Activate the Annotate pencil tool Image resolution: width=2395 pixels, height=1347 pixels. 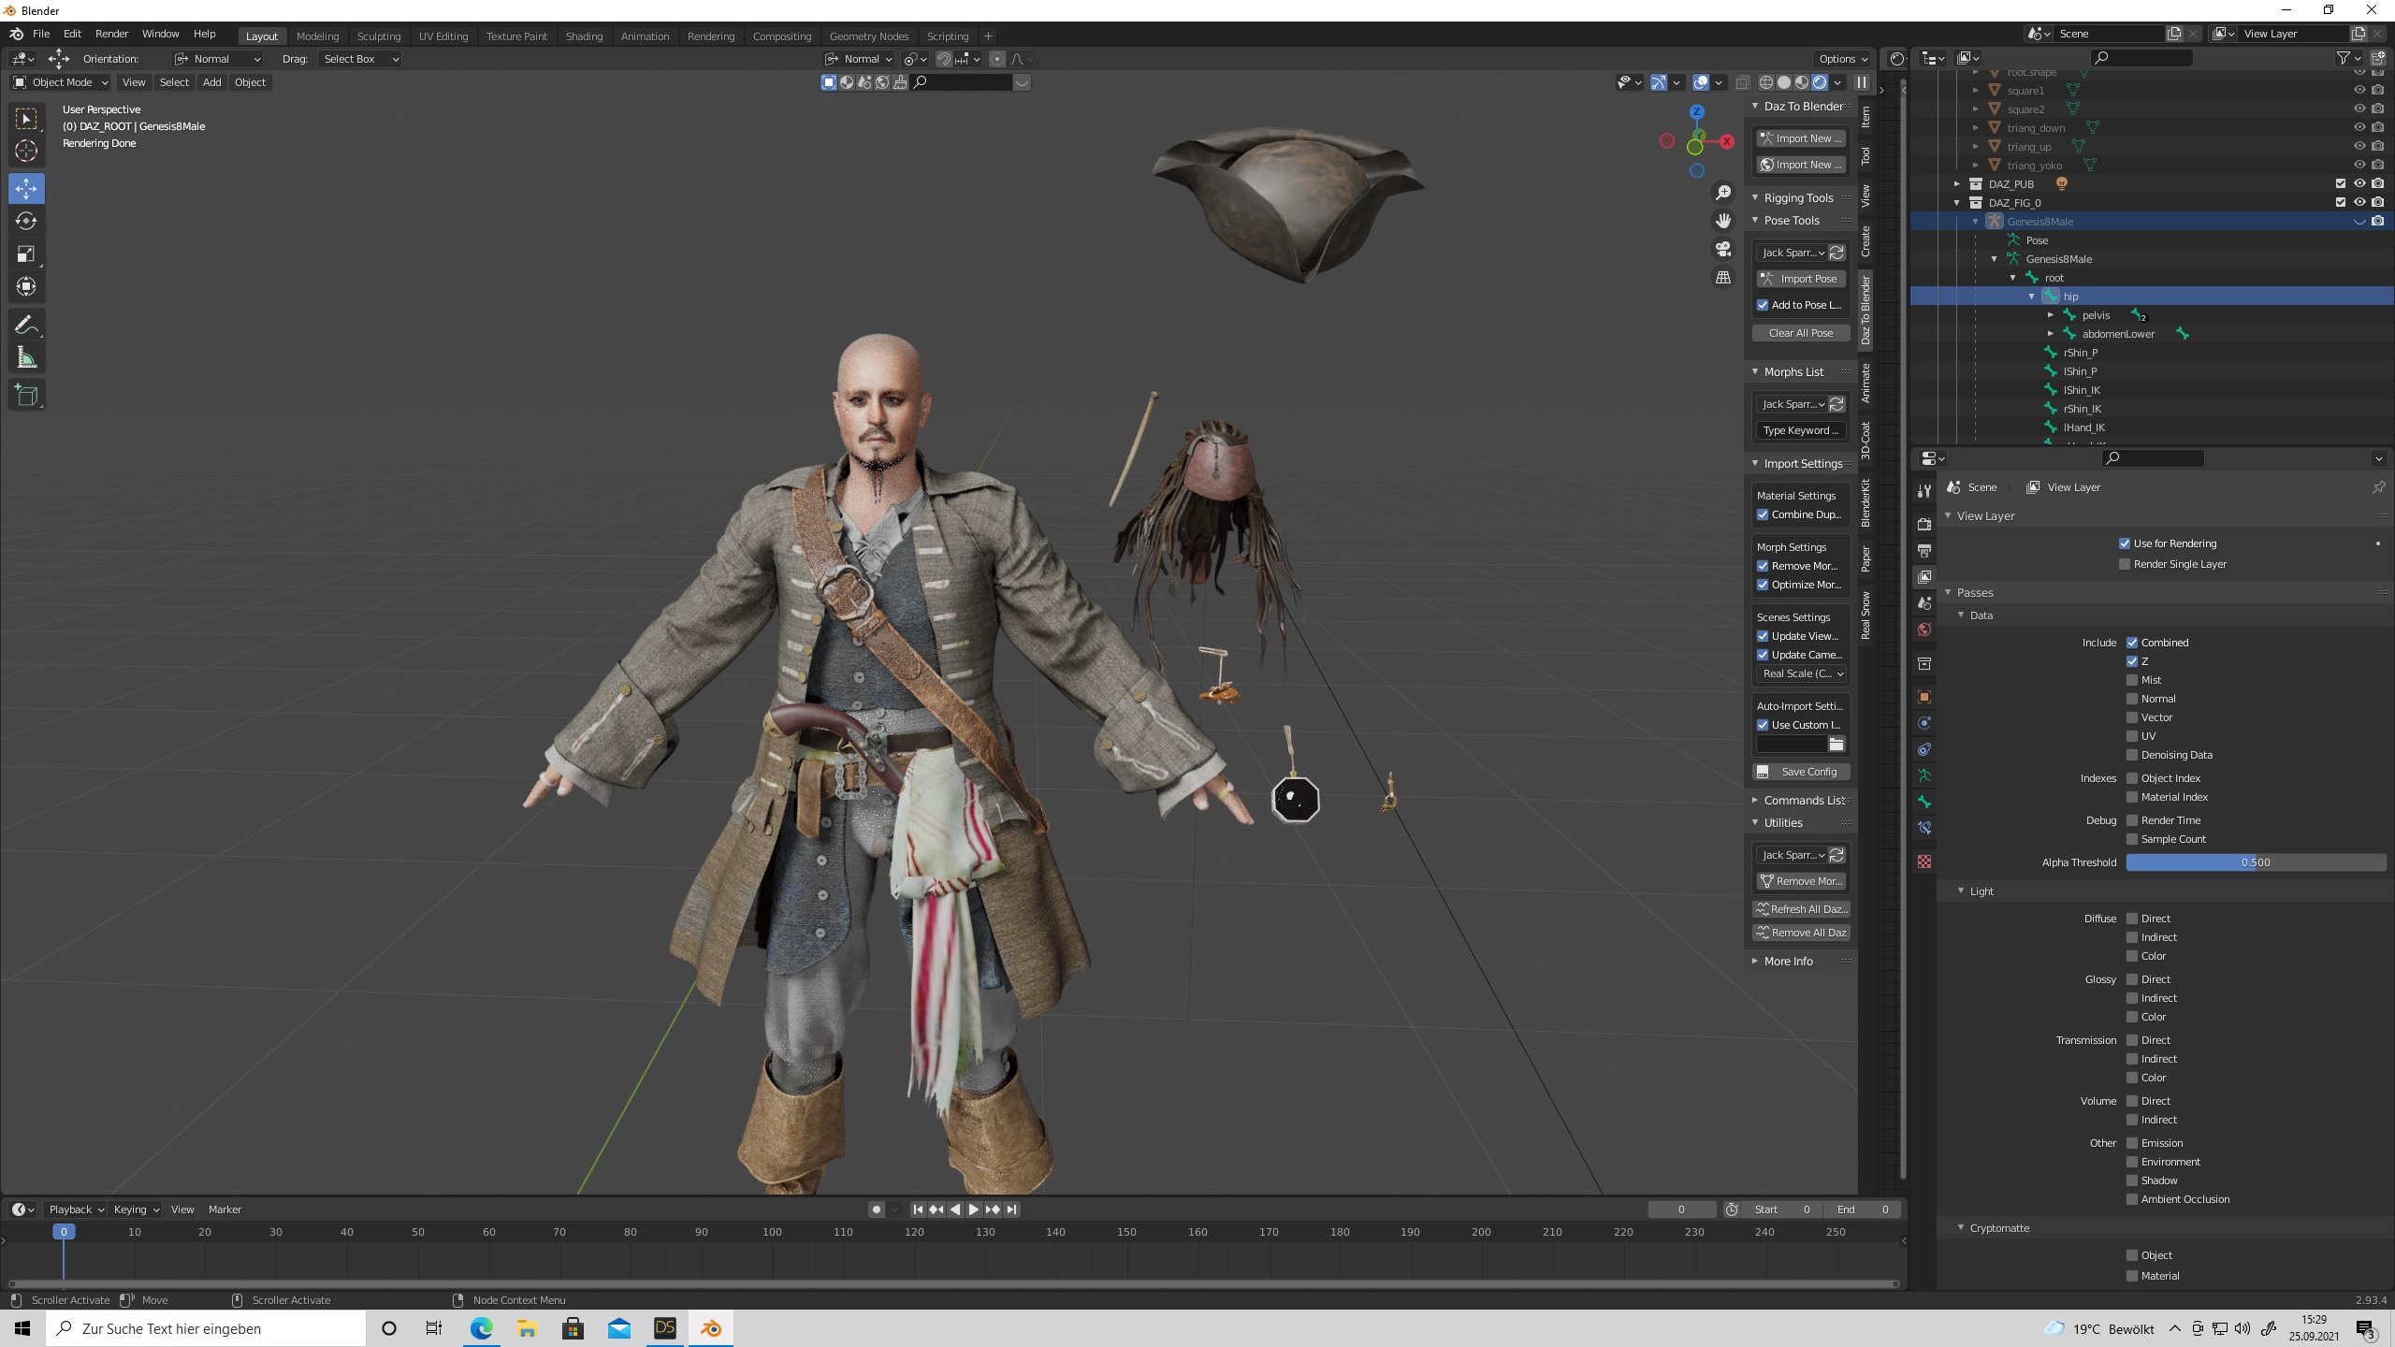point(26,325)
